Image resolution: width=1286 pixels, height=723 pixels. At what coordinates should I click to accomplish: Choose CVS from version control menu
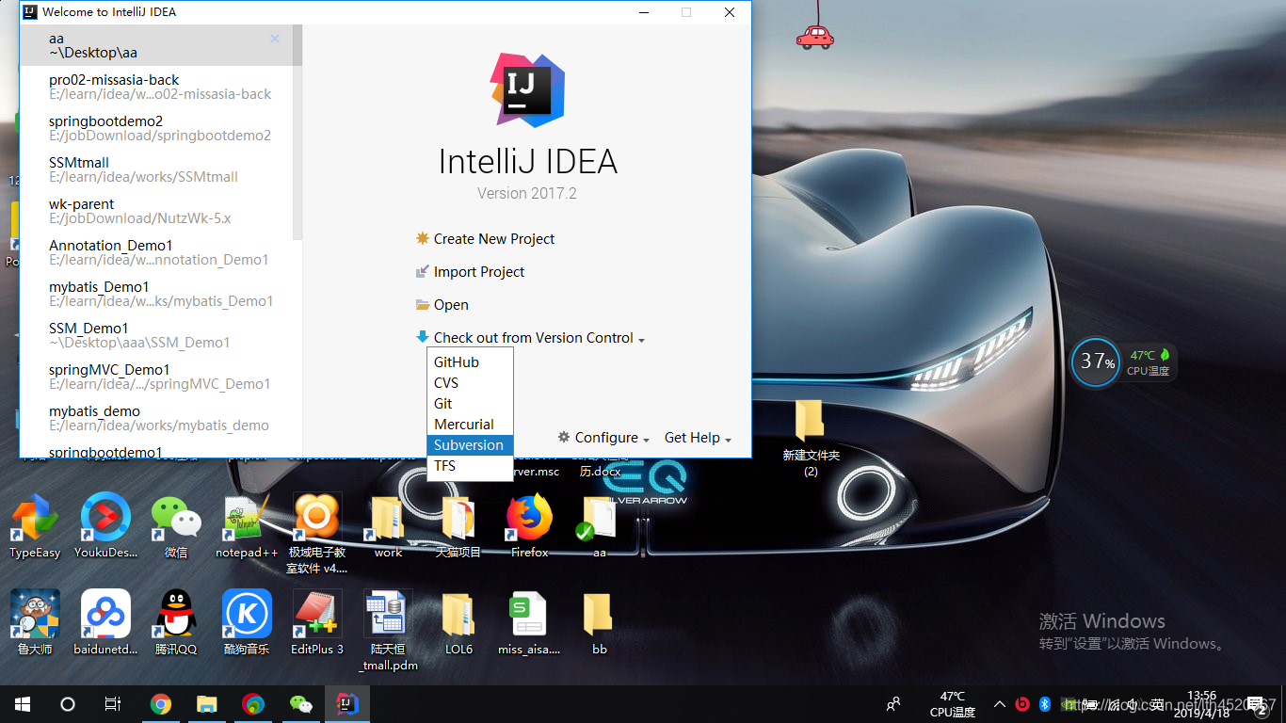[x=470, y=383]
